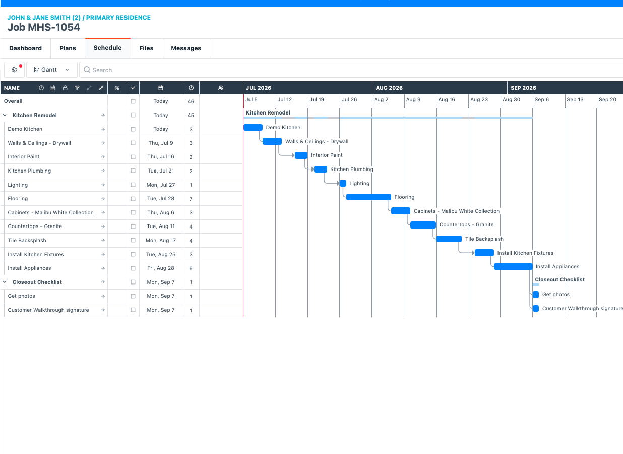
Task: Click the assignees people column header
Action: 221,88
